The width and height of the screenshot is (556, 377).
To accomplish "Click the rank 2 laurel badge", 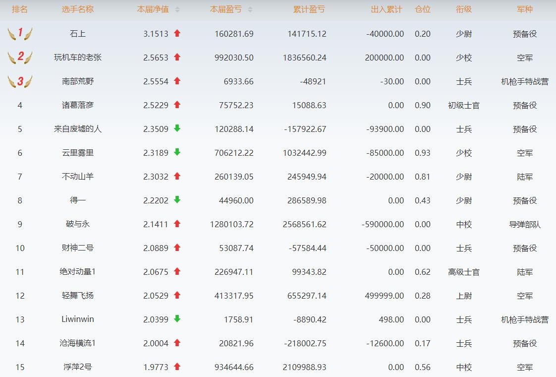I will tap(20, 57).
